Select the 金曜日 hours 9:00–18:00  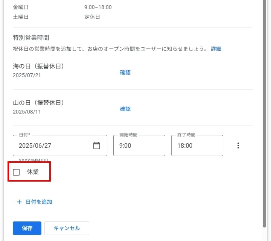point(98,7)
